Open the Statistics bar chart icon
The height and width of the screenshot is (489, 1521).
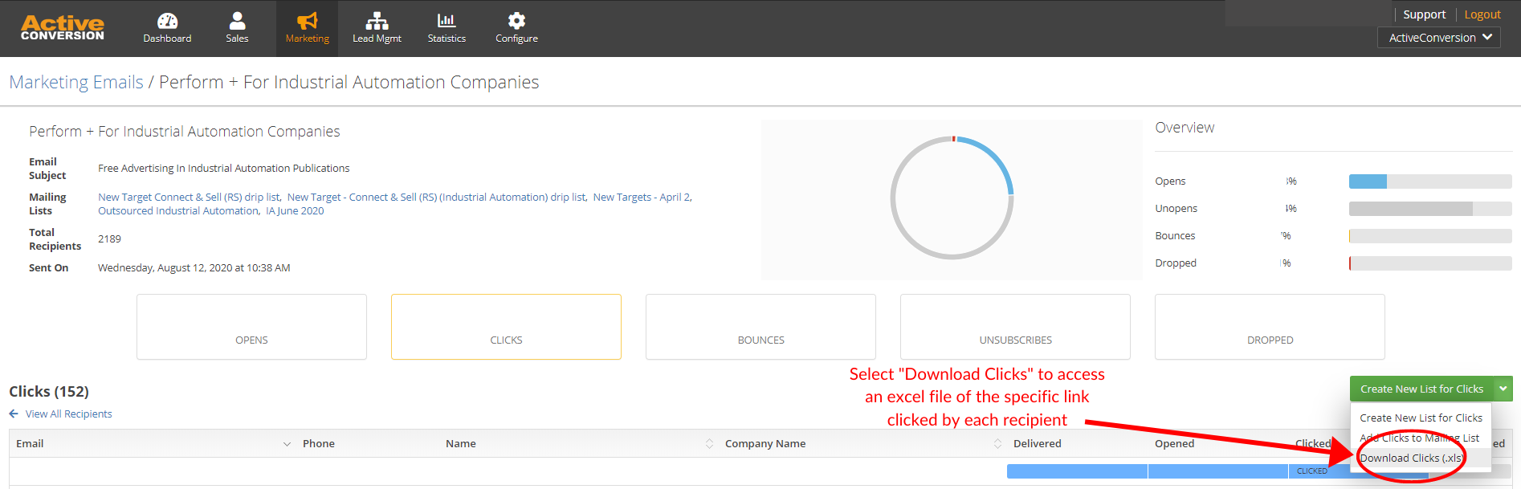pyautogui.click(x=447, y=21)
